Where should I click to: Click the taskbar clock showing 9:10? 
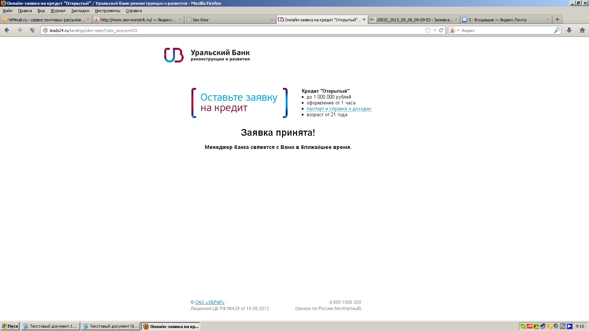coord(580,326)
